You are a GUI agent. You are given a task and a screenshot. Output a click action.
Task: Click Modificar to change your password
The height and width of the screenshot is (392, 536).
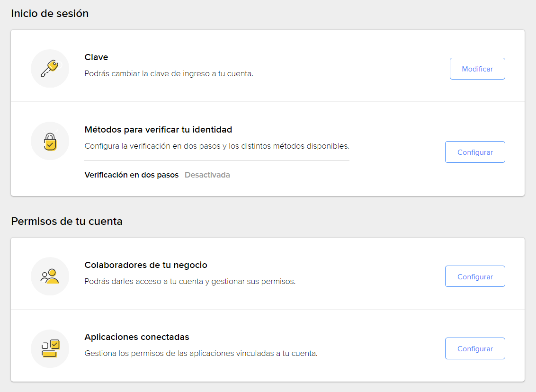coord(477,69)
